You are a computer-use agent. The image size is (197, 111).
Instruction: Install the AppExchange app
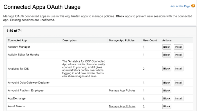[x=178, y=98]
